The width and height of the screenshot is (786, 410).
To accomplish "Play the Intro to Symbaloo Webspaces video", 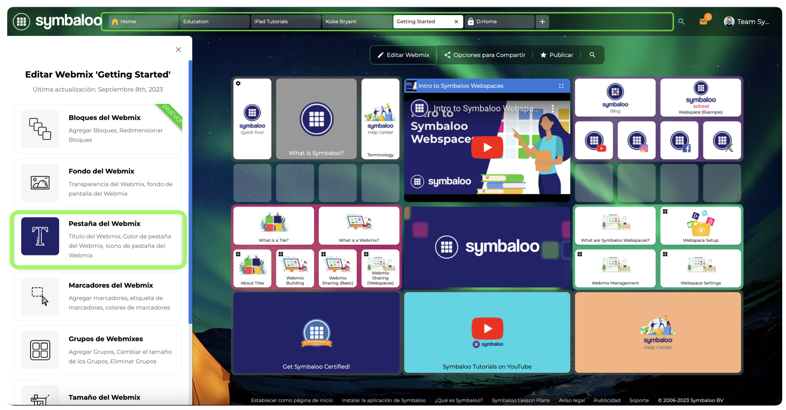I will tap(487, 148).
